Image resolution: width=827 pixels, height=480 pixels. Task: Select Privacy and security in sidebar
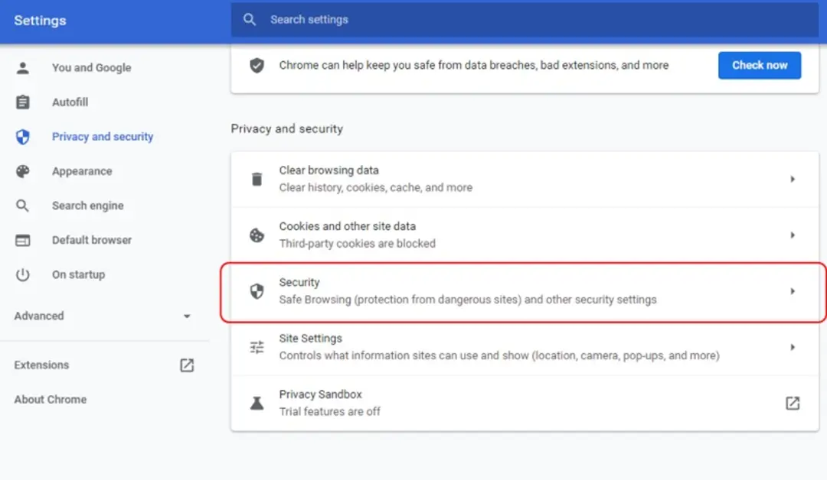[103, 137]
